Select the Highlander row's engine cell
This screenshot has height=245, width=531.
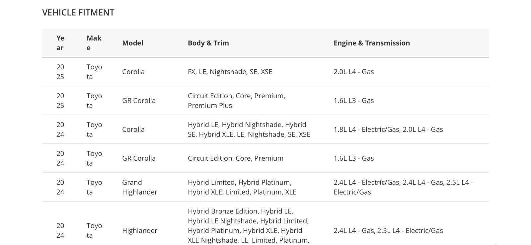[x=388, y=231]
